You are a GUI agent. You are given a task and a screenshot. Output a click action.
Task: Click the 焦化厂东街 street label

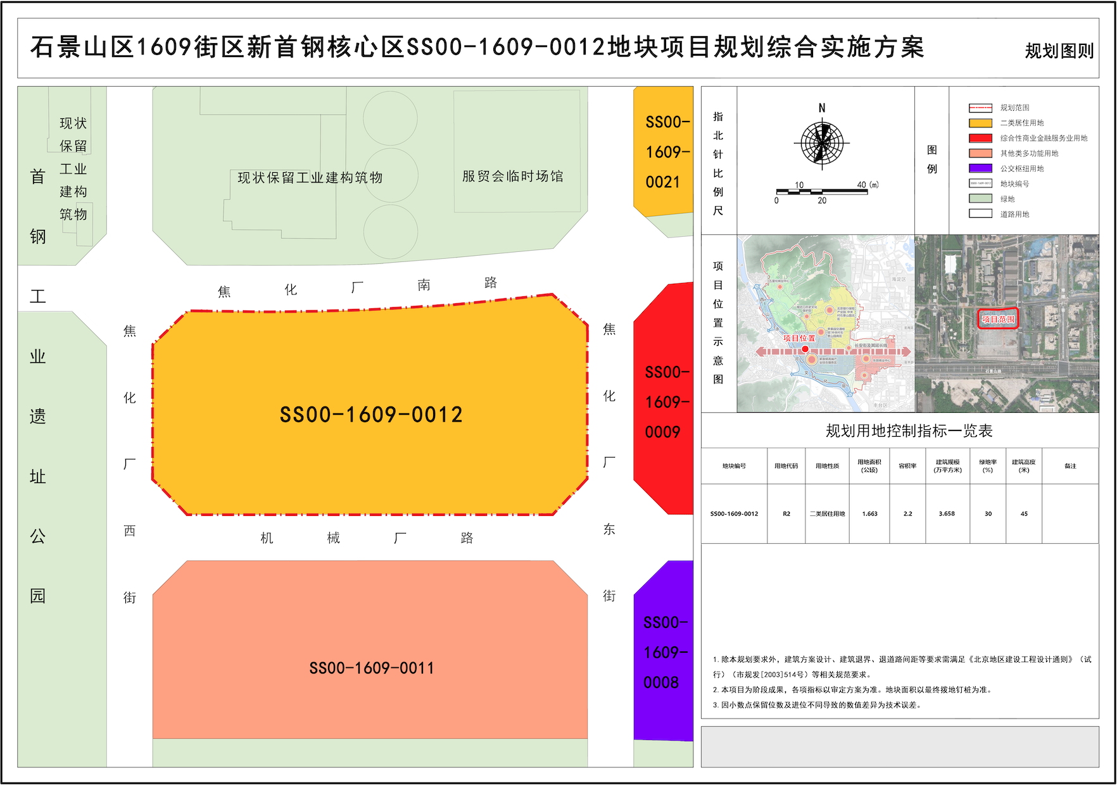(609, 462)
